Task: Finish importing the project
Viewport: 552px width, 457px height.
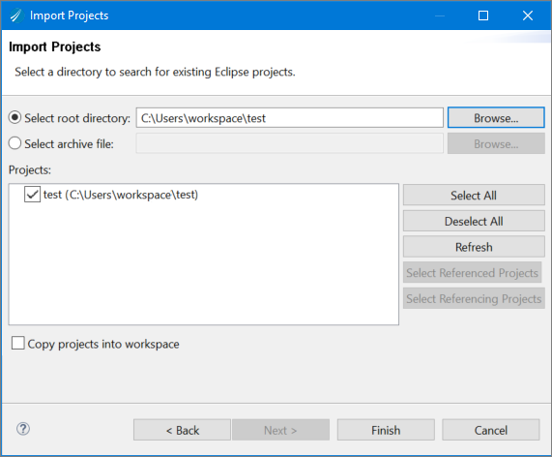Action: pos(386,430)
